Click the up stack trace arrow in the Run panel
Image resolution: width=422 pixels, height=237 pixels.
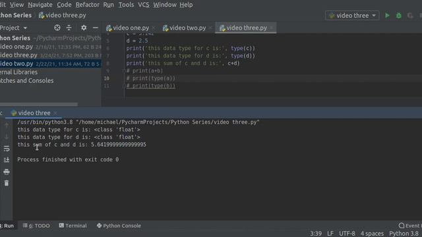(7, 125)
